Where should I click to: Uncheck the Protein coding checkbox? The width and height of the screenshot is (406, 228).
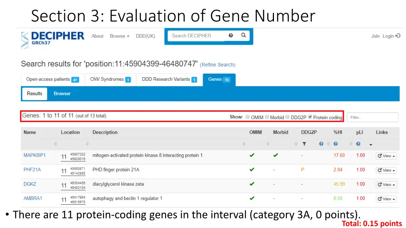click(x=310, y=117)
